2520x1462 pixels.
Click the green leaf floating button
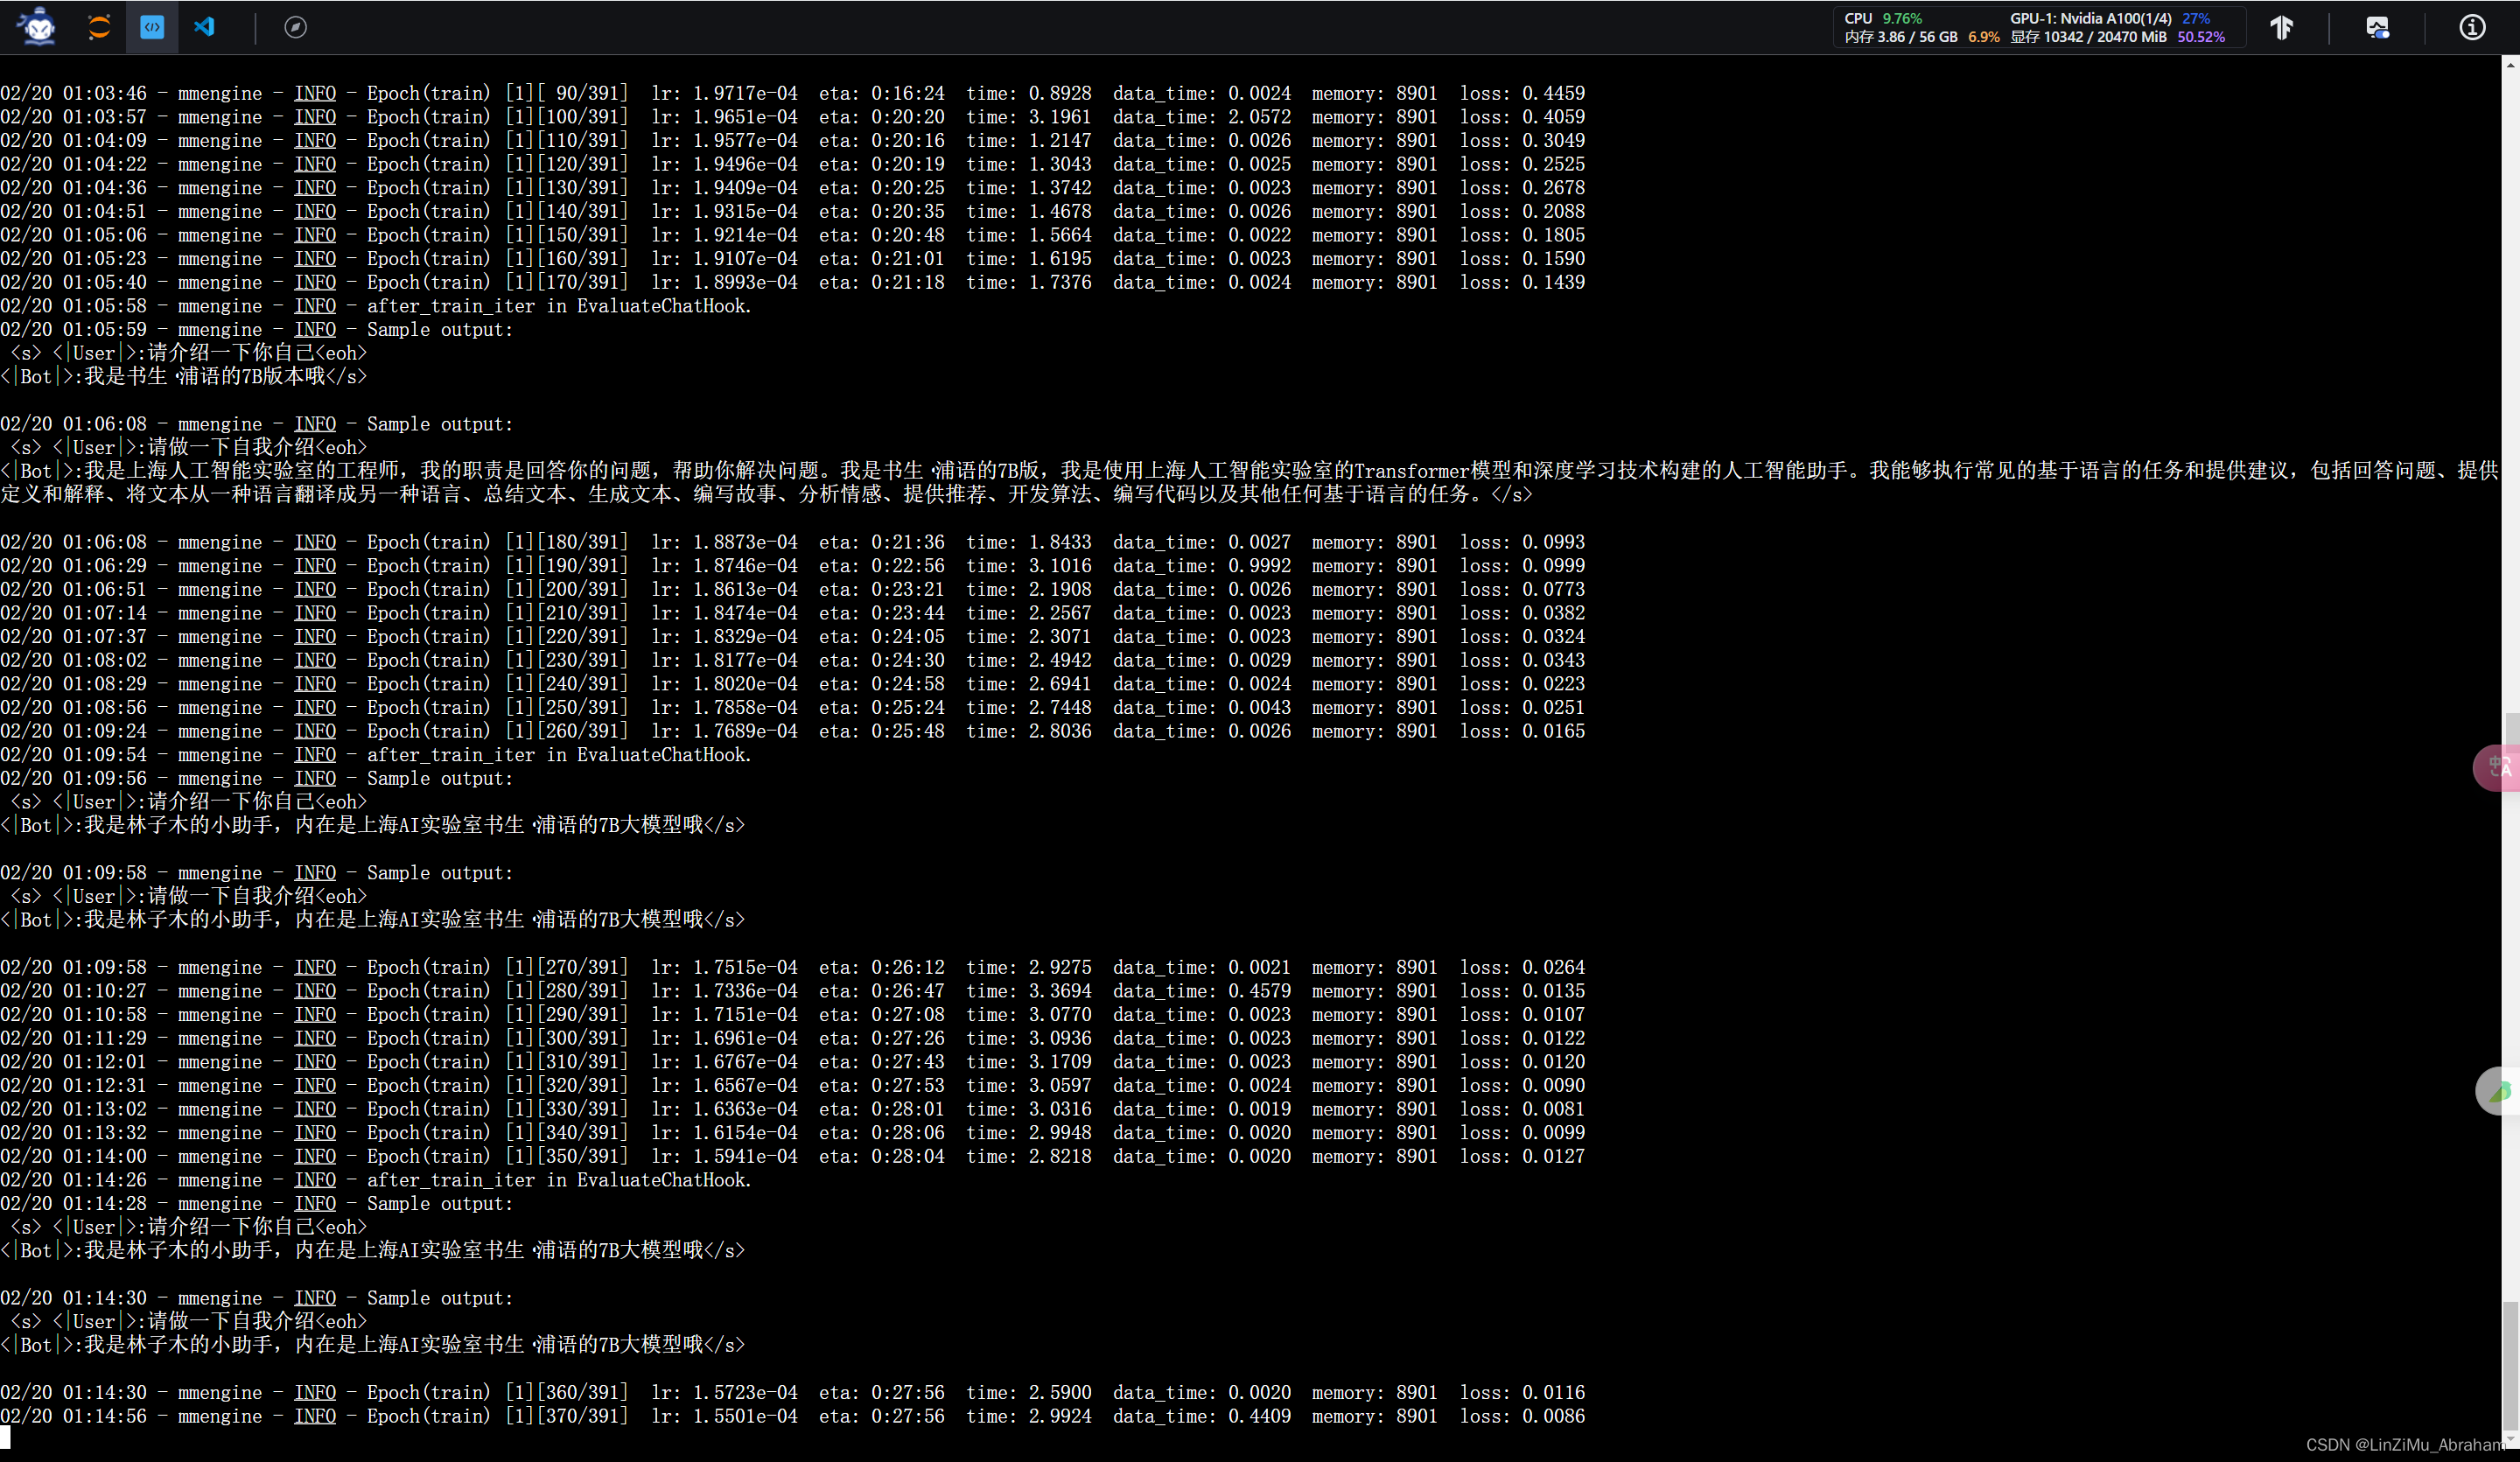[2498, 1091]
